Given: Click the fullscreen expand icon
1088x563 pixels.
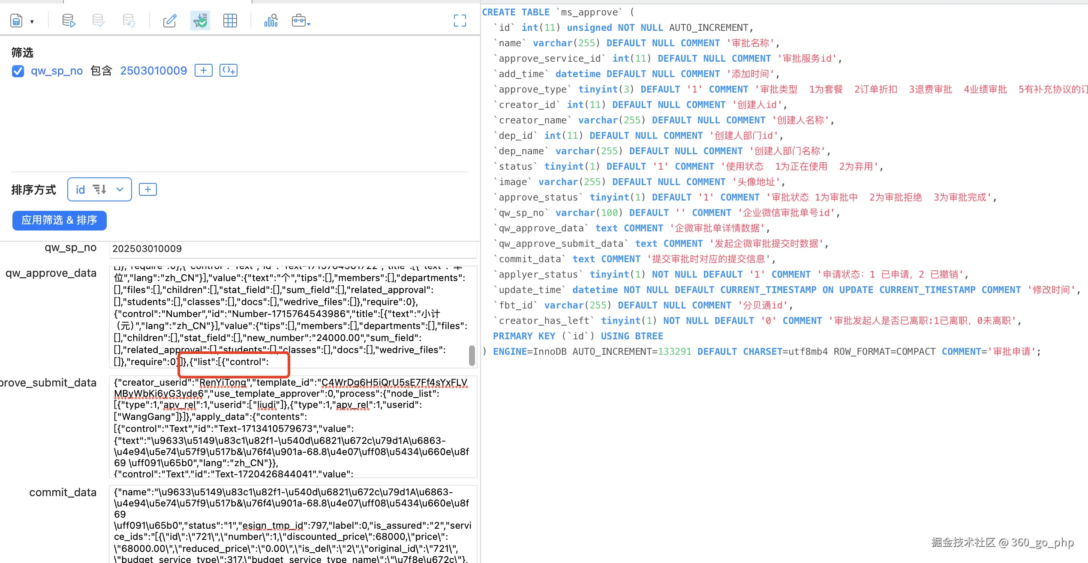Looking at the screenshot, I should (x=460, y=21).
